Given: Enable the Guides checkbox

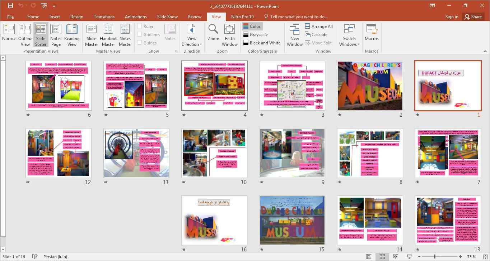Looking at the screenshot, I should [x=140, y=43].
